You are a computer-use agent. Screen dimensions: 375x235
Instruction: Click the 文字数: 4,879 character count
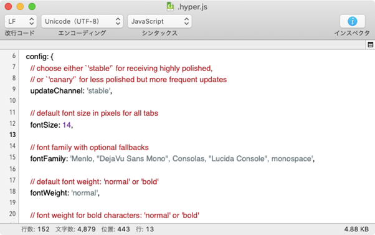tap(75, 229)
